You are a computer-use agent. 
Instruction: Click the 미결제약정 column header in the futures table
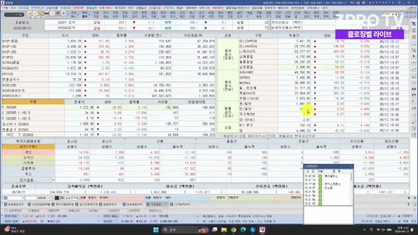[197, 102]
